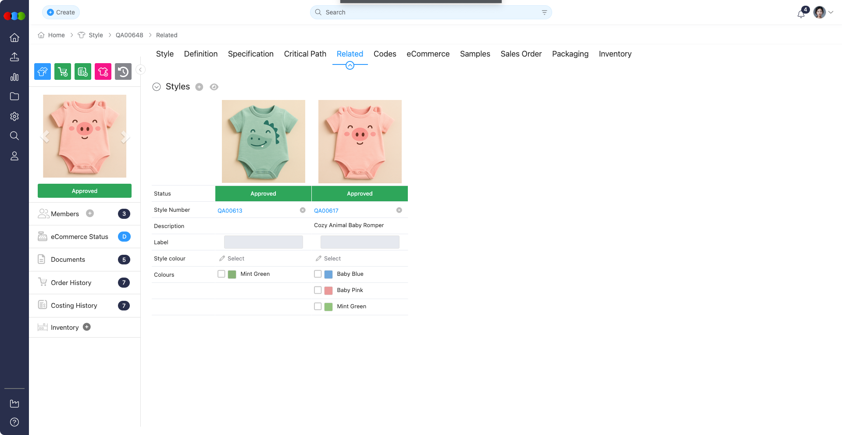Open the gray history clock icon
This screenshot has height=435, width=842.
[x=123, y=71]
